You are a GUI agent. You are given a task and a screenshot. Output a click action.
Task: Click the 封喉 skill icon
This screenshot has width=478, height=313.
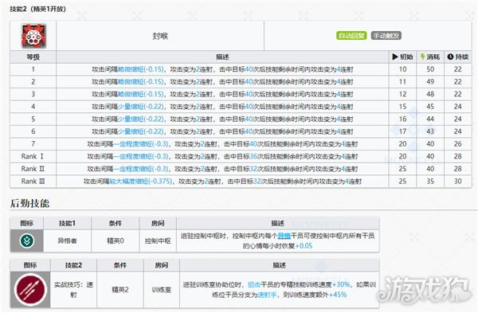[33, 36]
